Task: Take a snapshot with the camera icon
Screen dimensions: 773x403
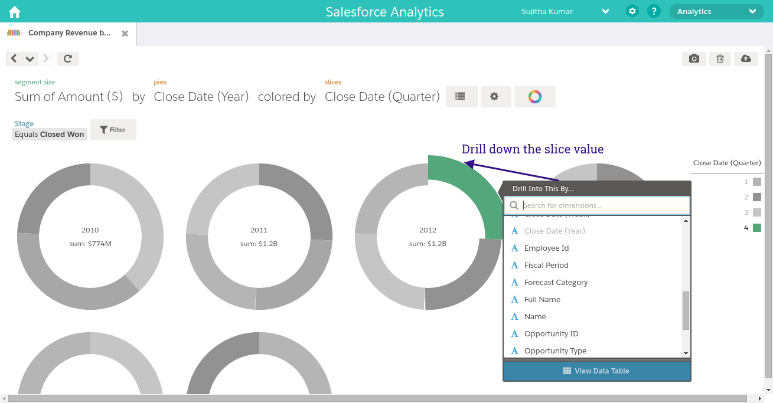Action: [x=694, y=58]
